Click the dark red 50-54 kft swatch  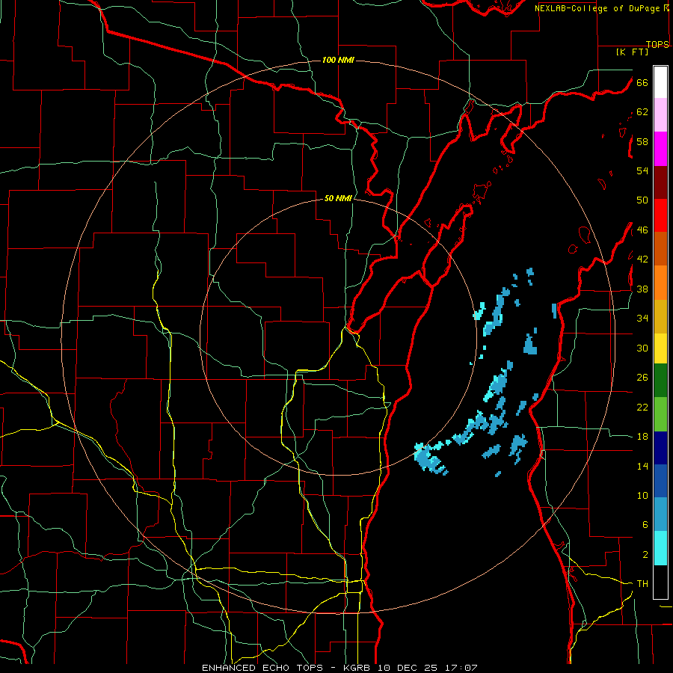(x=660, y=182)
